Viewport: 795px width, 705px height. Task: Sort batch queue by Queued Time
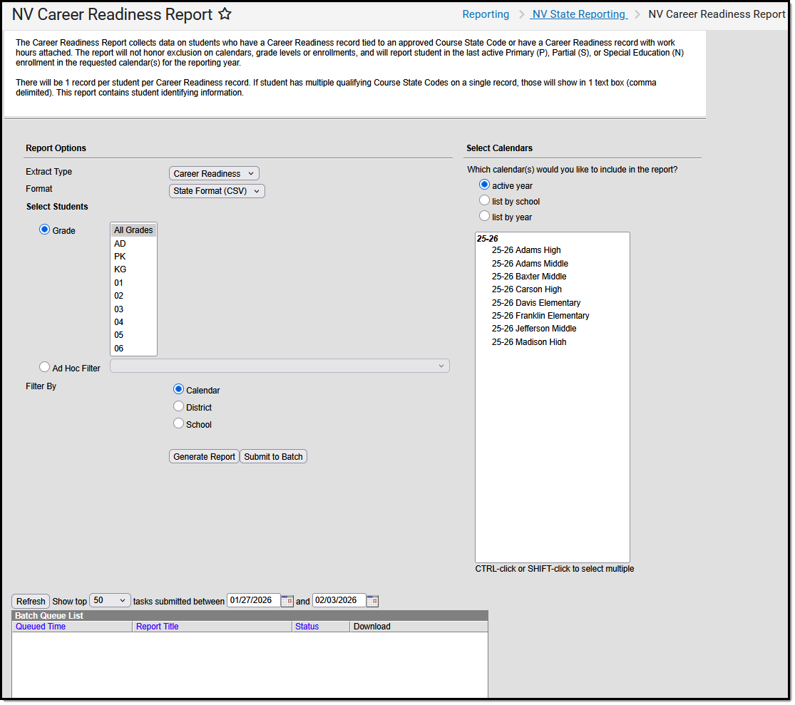(x=40, y=626)
